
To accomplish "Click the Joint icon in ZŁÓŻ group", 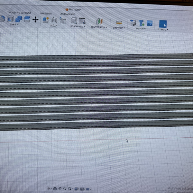I will (54, 20).
